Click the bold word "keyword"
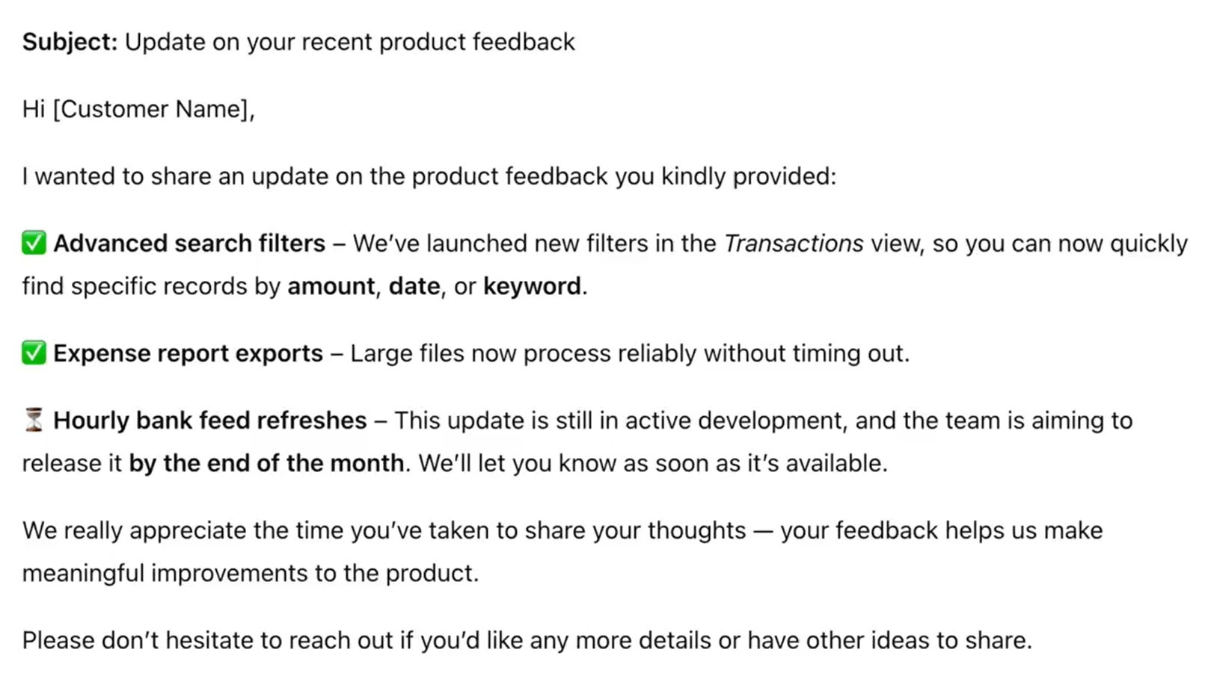This screenshot has height=676, width=1208. tap(532, 286)
